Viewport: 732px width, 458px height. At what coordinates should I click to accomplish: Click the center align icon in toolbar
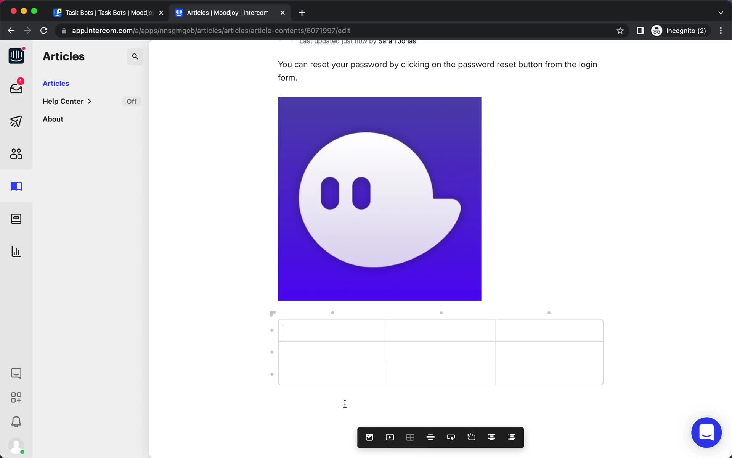coord(430,437)
